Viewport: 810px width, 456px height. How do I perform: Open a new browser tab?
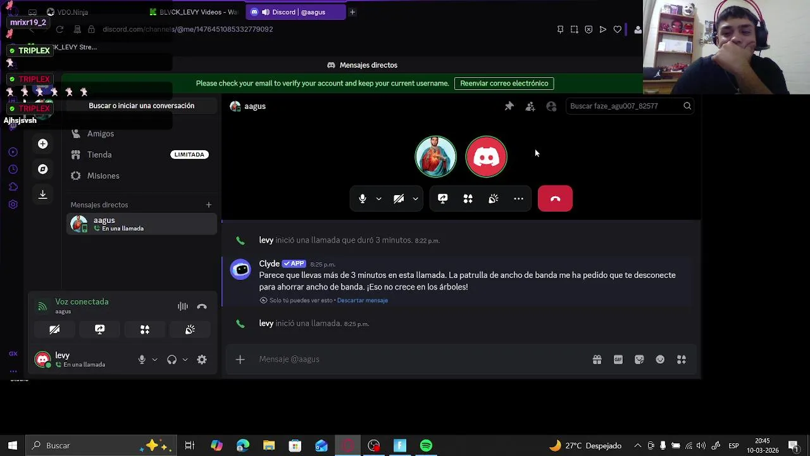click(x=352, y=12)
